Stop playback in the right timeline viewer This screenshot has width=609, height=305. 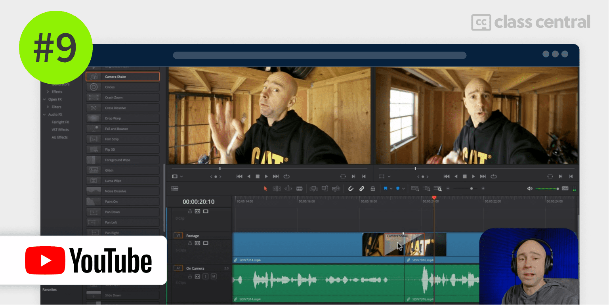click(x=464, y=176)
